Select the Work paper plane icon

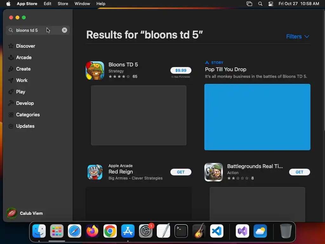coord(11,80)
